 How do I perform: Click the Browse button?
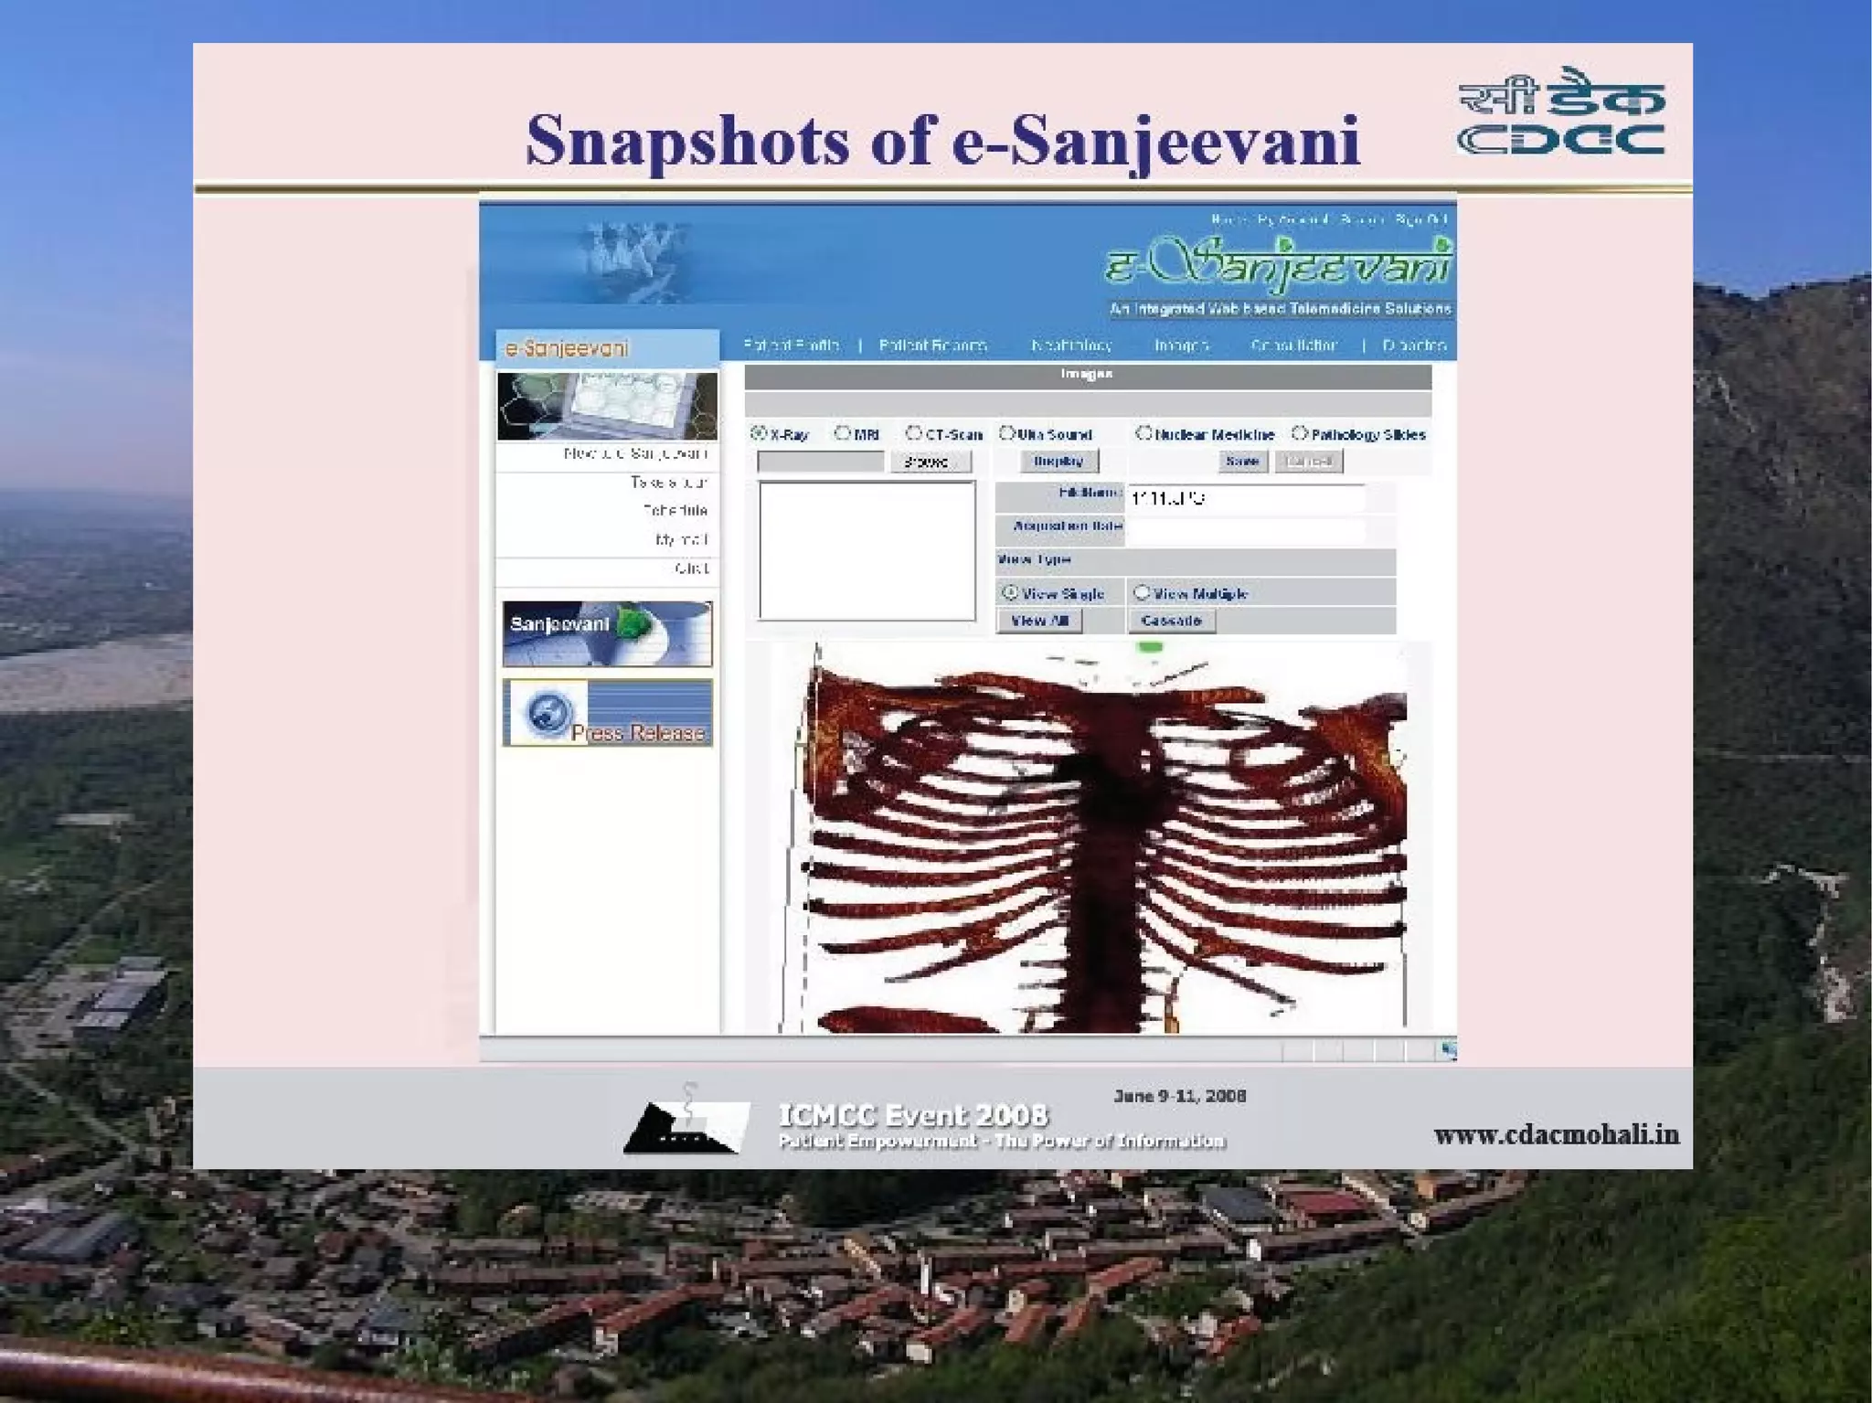(930, 462)
